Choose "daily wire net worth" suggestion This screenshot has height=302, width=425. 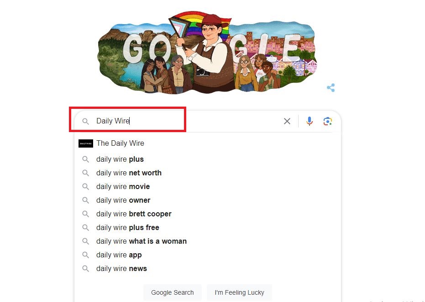point(129,173)
